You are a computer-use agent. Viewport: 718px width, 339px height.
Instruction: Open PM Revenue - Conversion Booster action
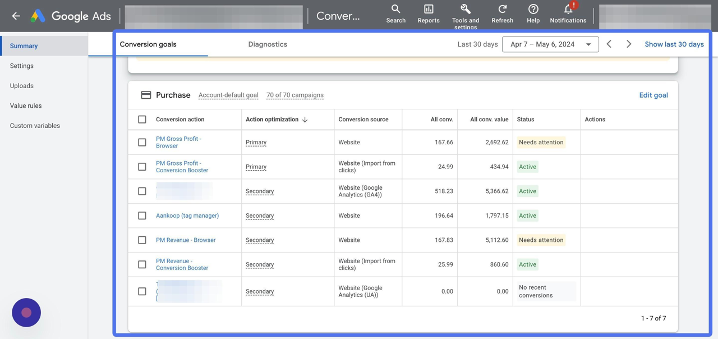point(182,264)
